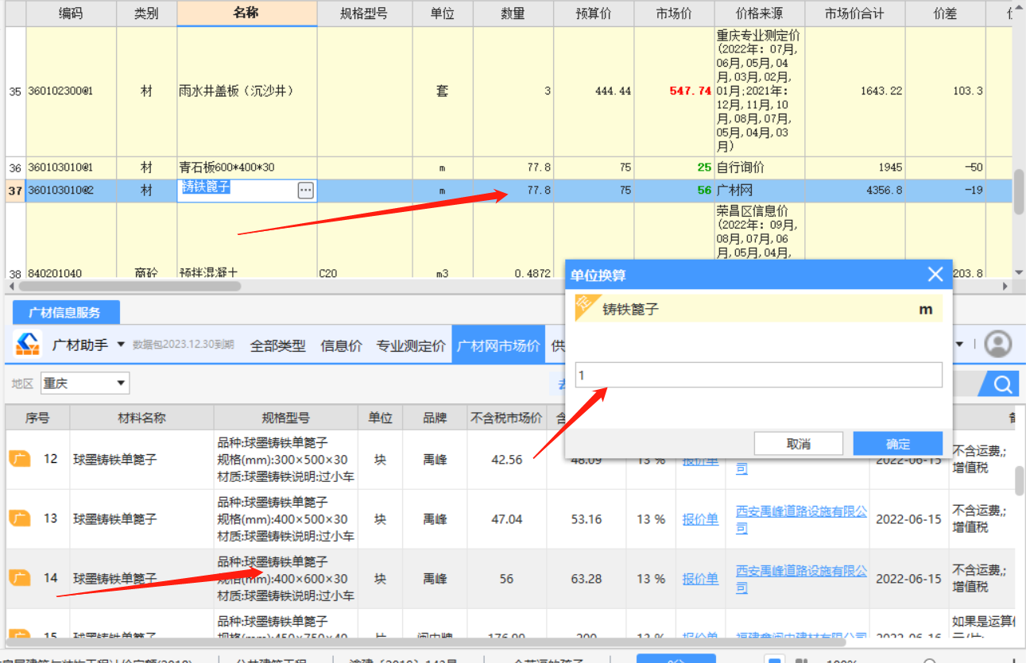Click code cell 360103010@2

coord(71,191)
